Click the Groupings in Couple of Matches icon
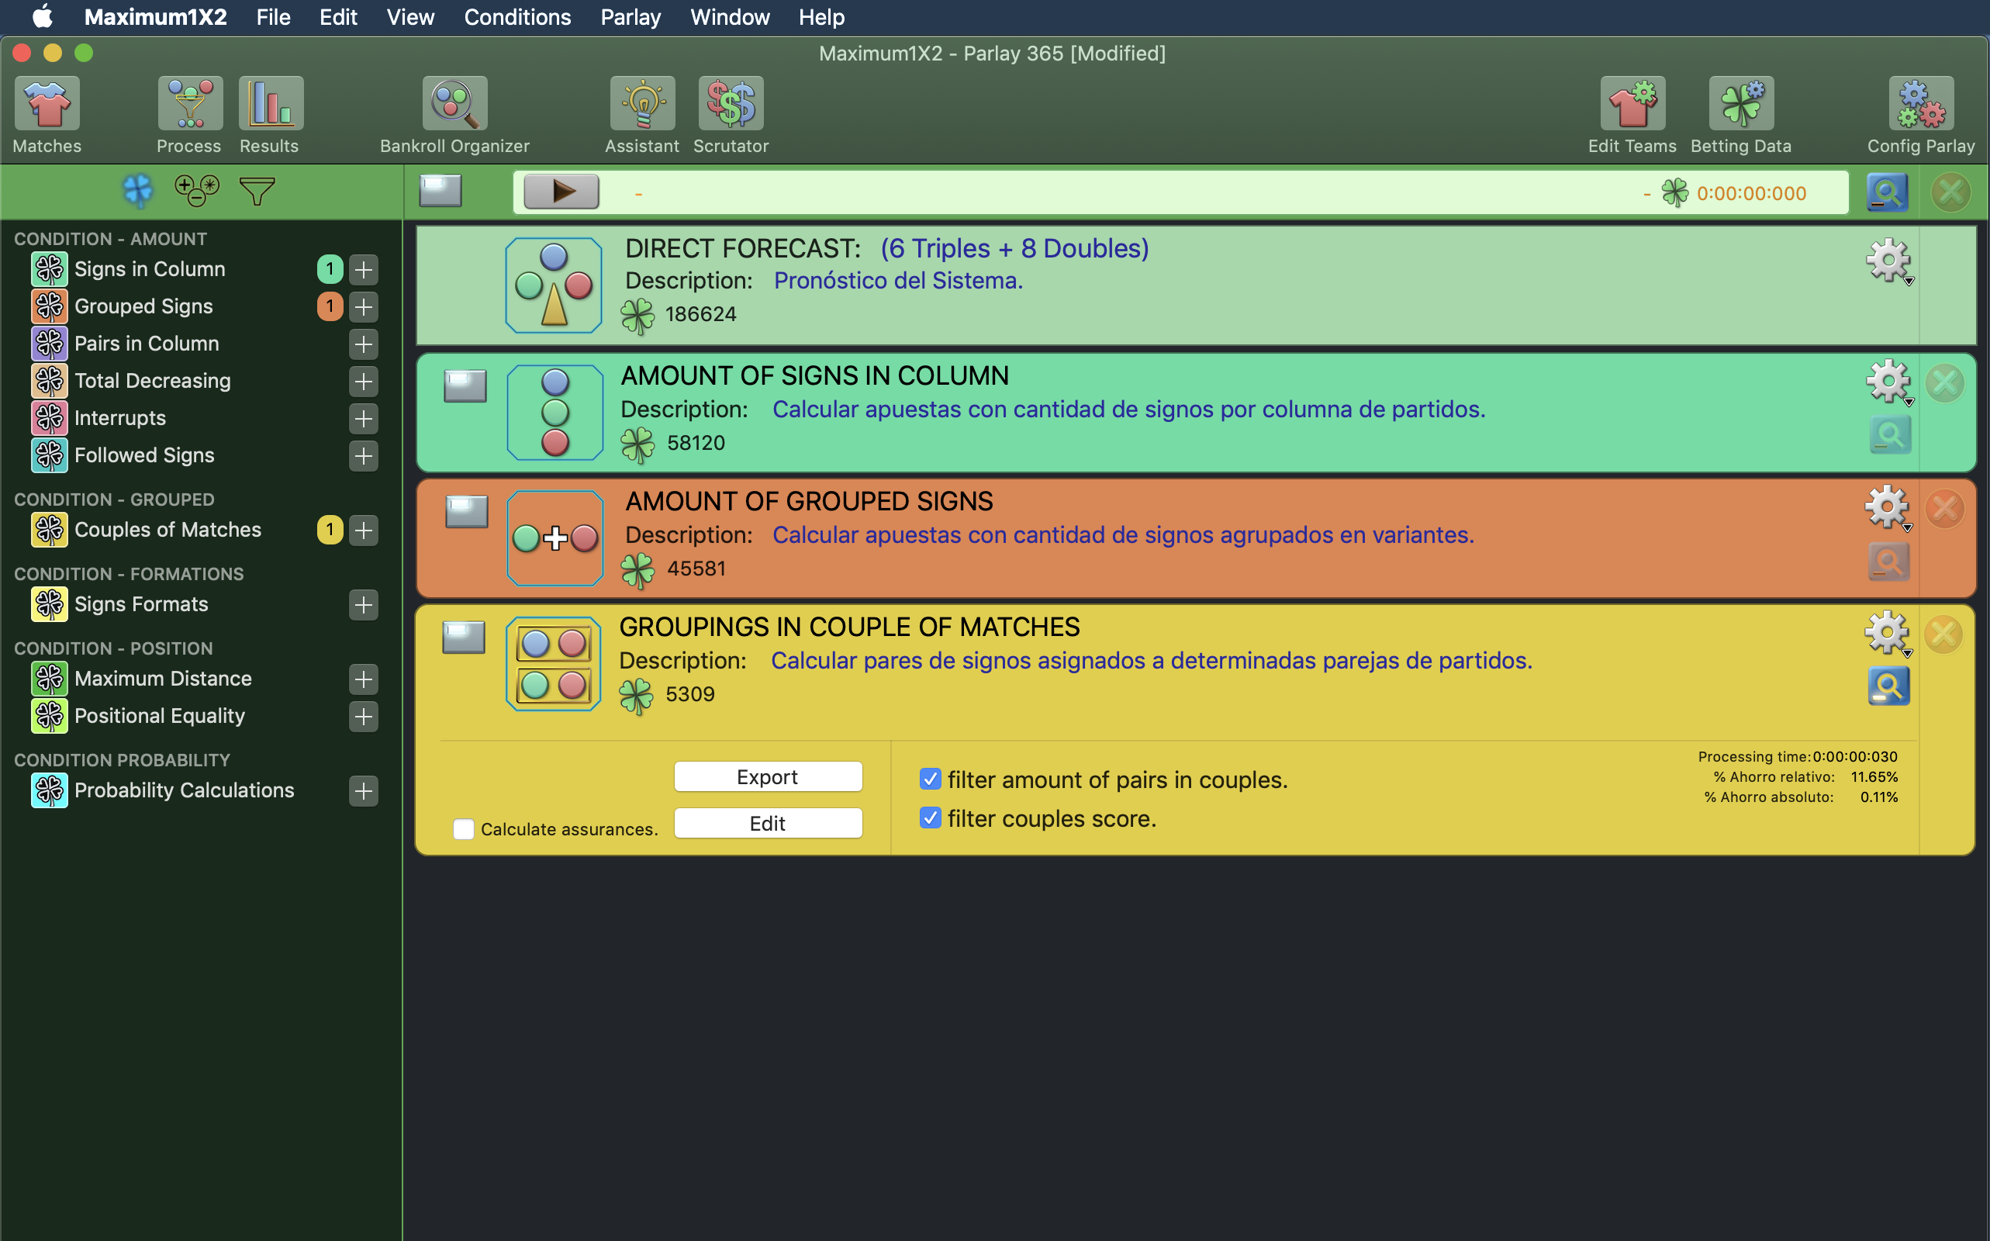Viewport: 1990px width, 1241px height. (x=554, y=664)
